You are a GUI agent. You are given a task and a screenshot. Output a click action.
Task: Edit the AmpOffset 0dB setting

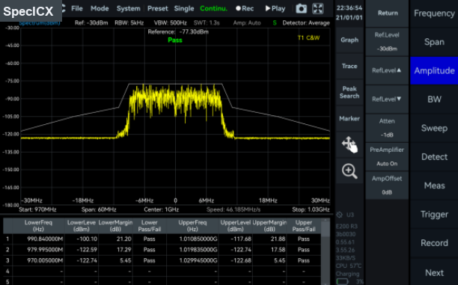click(x=387, y=186)
